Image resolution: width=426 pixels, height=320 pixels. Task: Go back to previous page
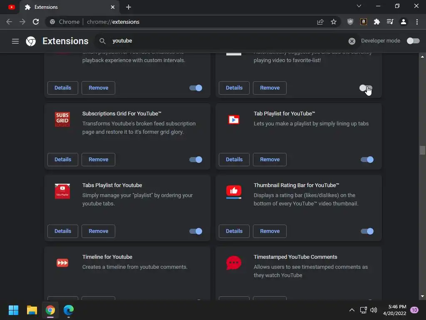pyautogui.click(x=9, y=22)
